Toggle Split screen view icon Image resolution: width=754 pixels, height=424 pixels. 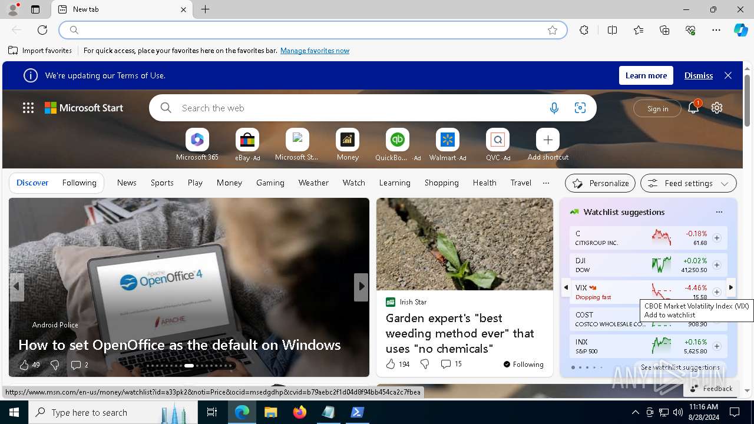pyautogui.click(x=612, y=30)
